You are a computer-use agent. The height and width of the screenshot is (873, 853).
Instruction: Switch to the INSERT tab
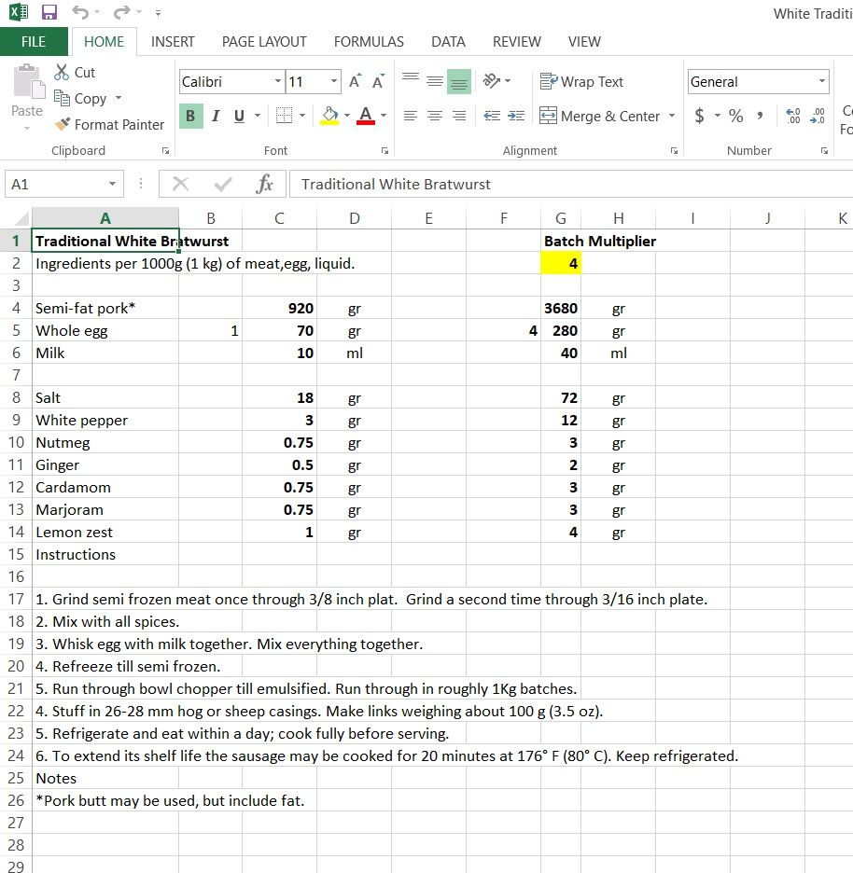coord(173,42)
